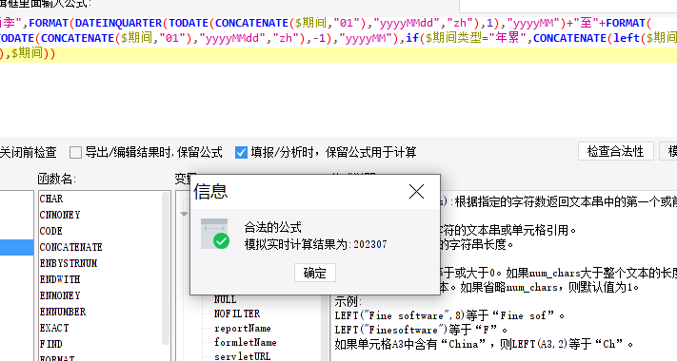Click the 检查合法性 button
The height and width of the screenshot is (361, 677).
pos(615,151)
